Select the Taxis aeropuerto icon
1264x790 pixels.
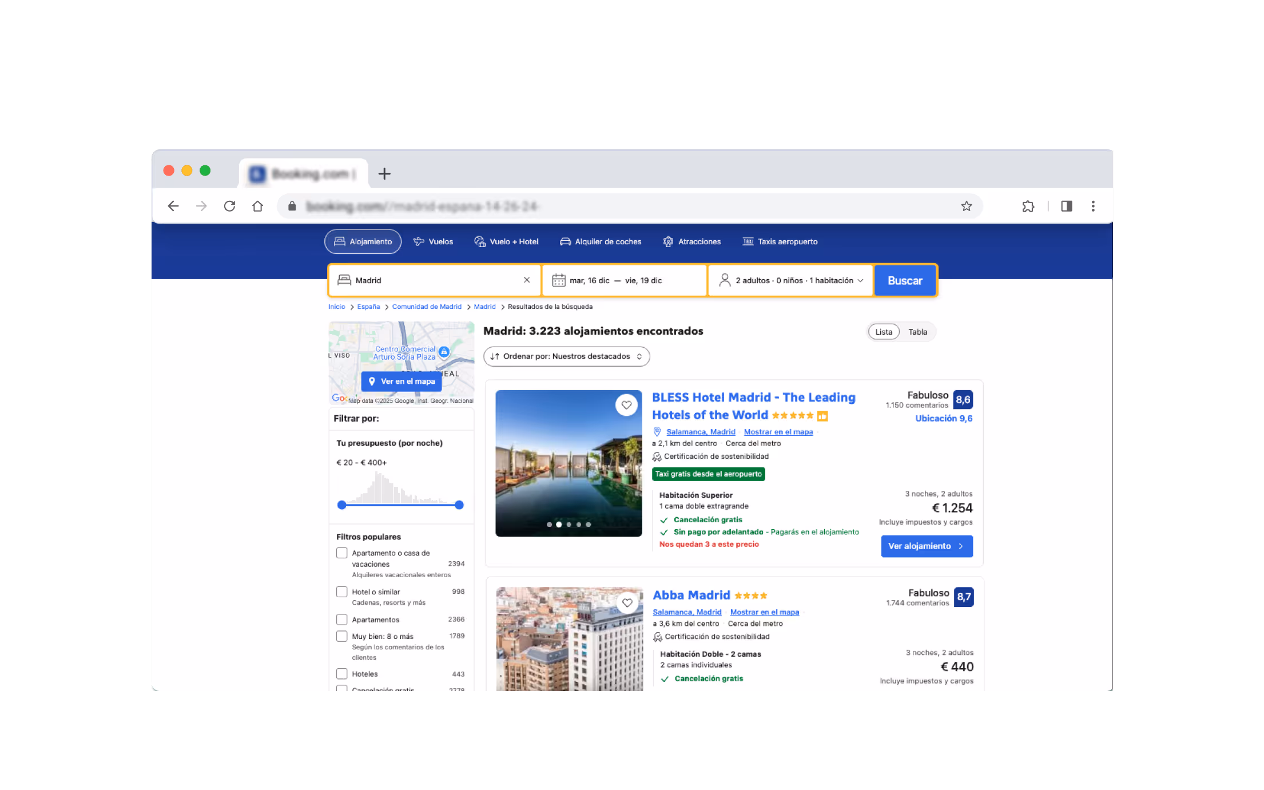(748, 241)
